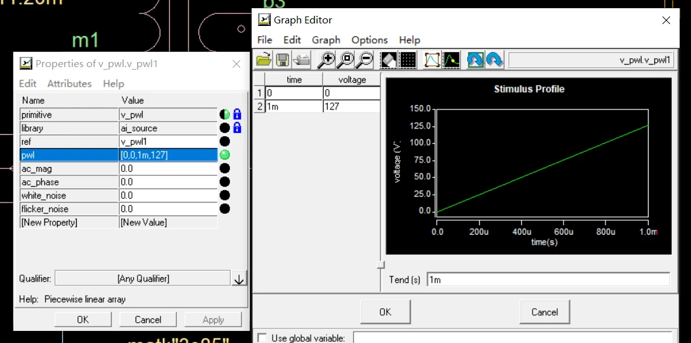This screenshot has height=343, width=691.
Task: Toggle the black dot for library row
Action: (x=225, y=128)
